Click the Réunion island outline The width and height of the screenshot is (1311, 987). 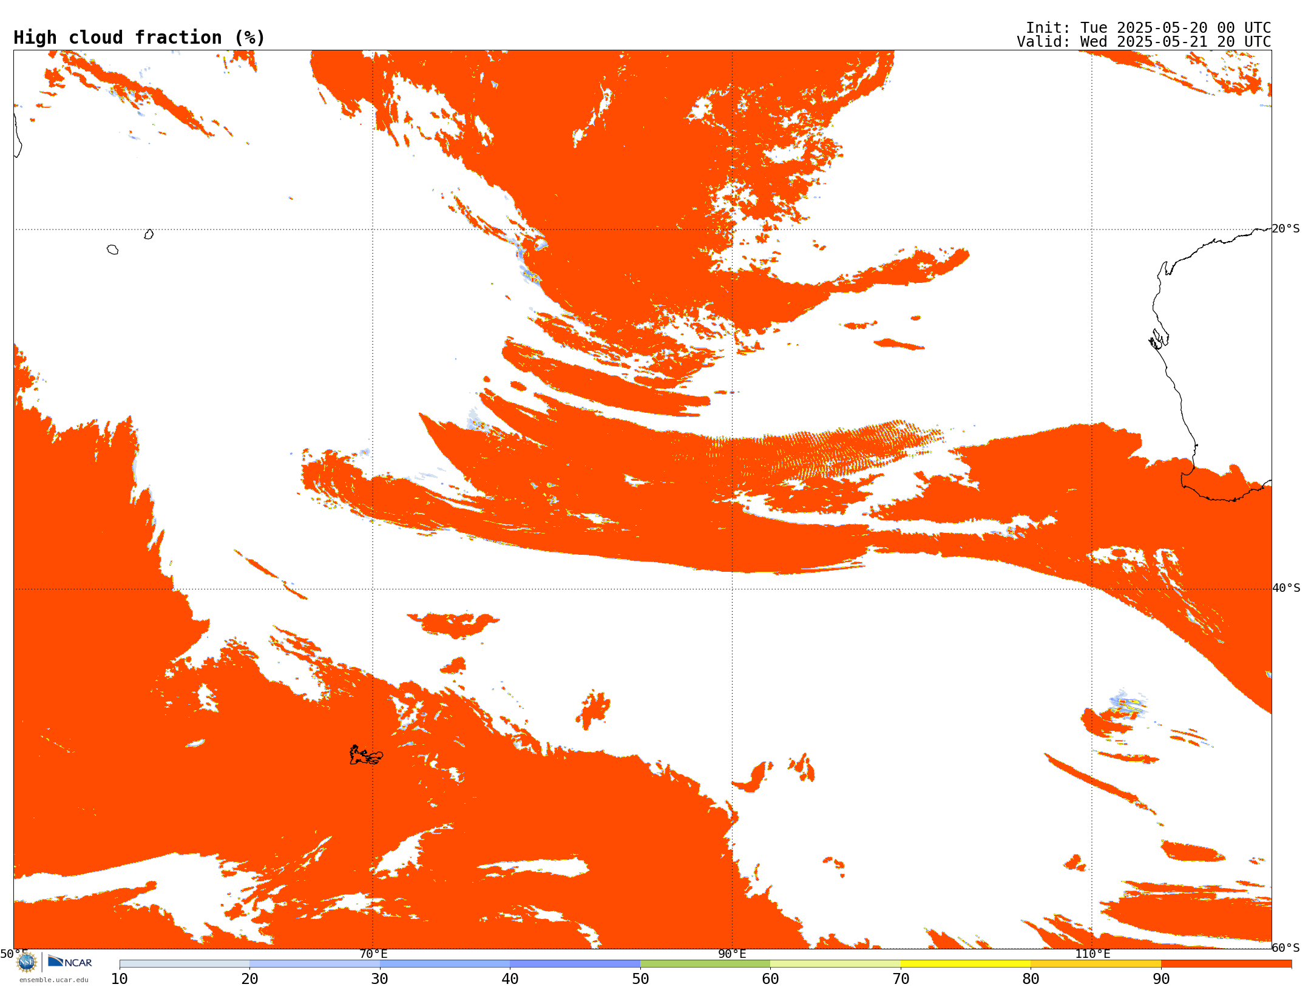[112, 249]
